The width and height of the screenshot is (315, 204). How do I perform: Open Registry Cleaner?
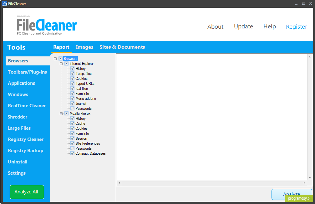26,139
